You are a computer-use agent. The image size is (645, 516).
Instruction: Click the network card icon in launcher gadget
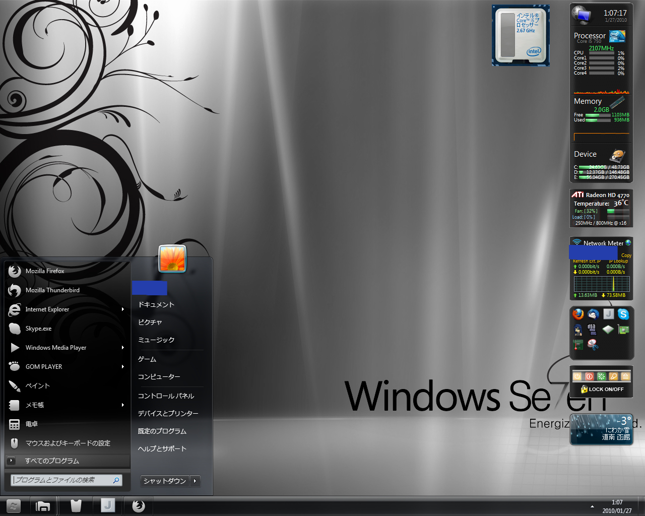tap(623, 330)
